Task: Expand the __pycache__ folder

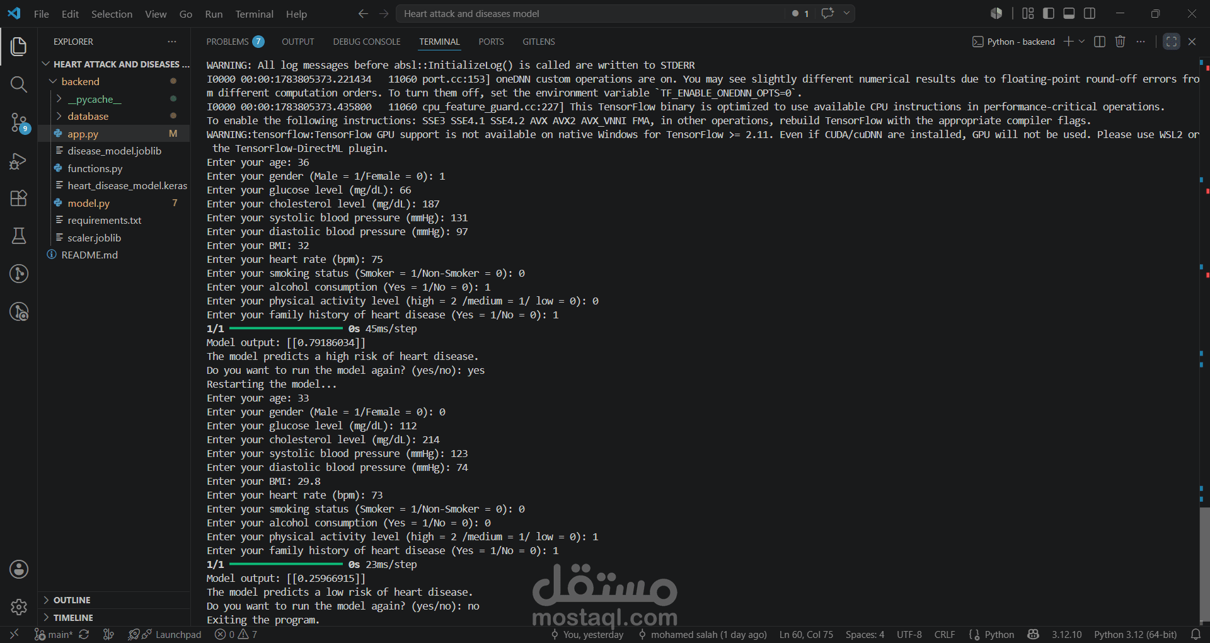Action: [x=113, y=99]
